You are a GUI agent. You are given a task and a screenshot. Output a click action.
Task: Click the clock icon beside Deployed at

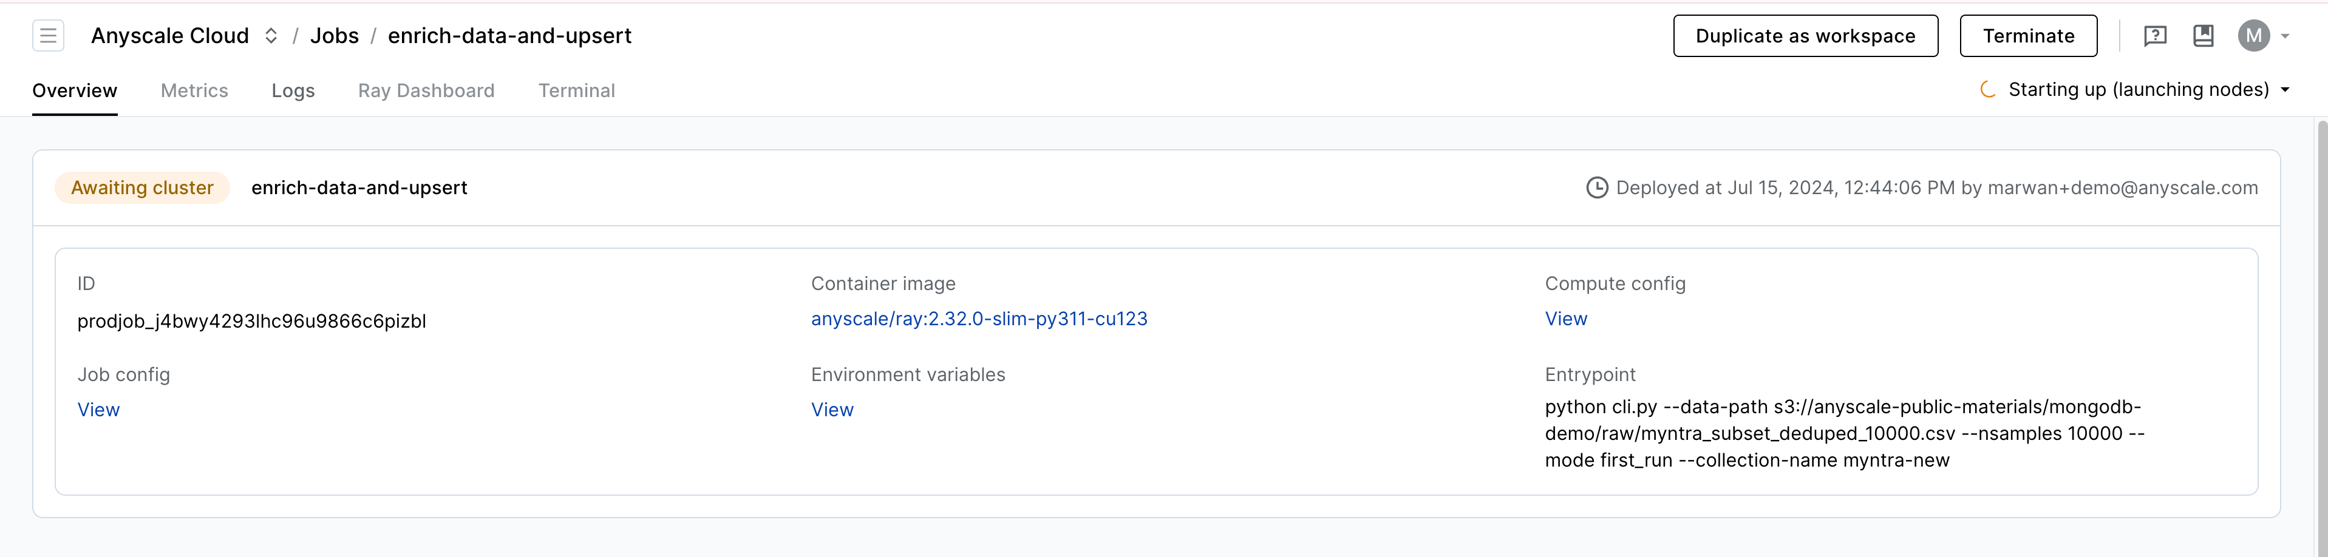click(x=1597, y=187)
